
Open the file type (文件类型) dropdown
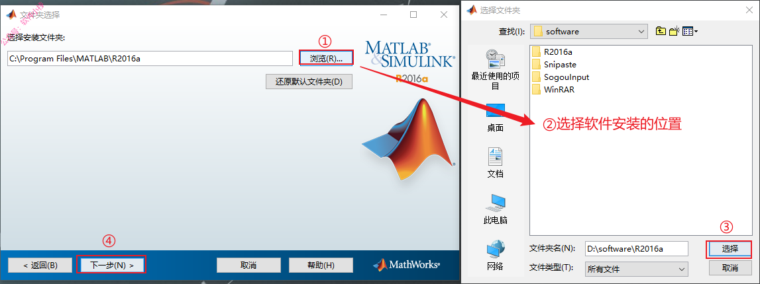636,269
